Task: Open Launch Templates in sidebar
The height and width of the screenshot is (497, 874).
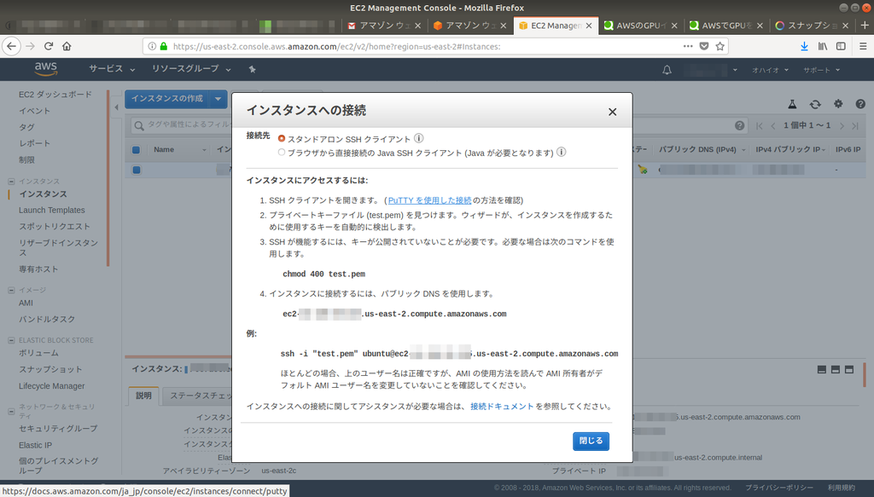Action: tap(52, 210)
